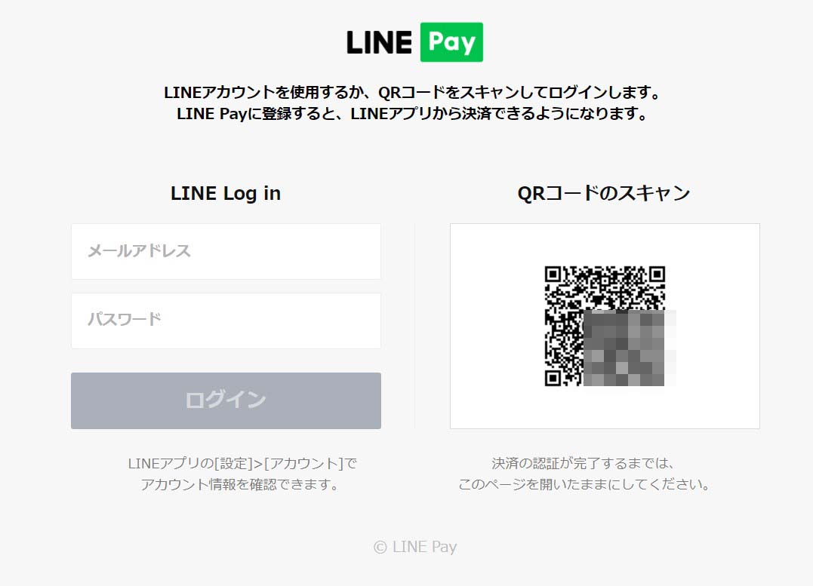Click the 決済の認証が完了するまでは notice
This screenshot has width=813, height=586.
(583, 463)
